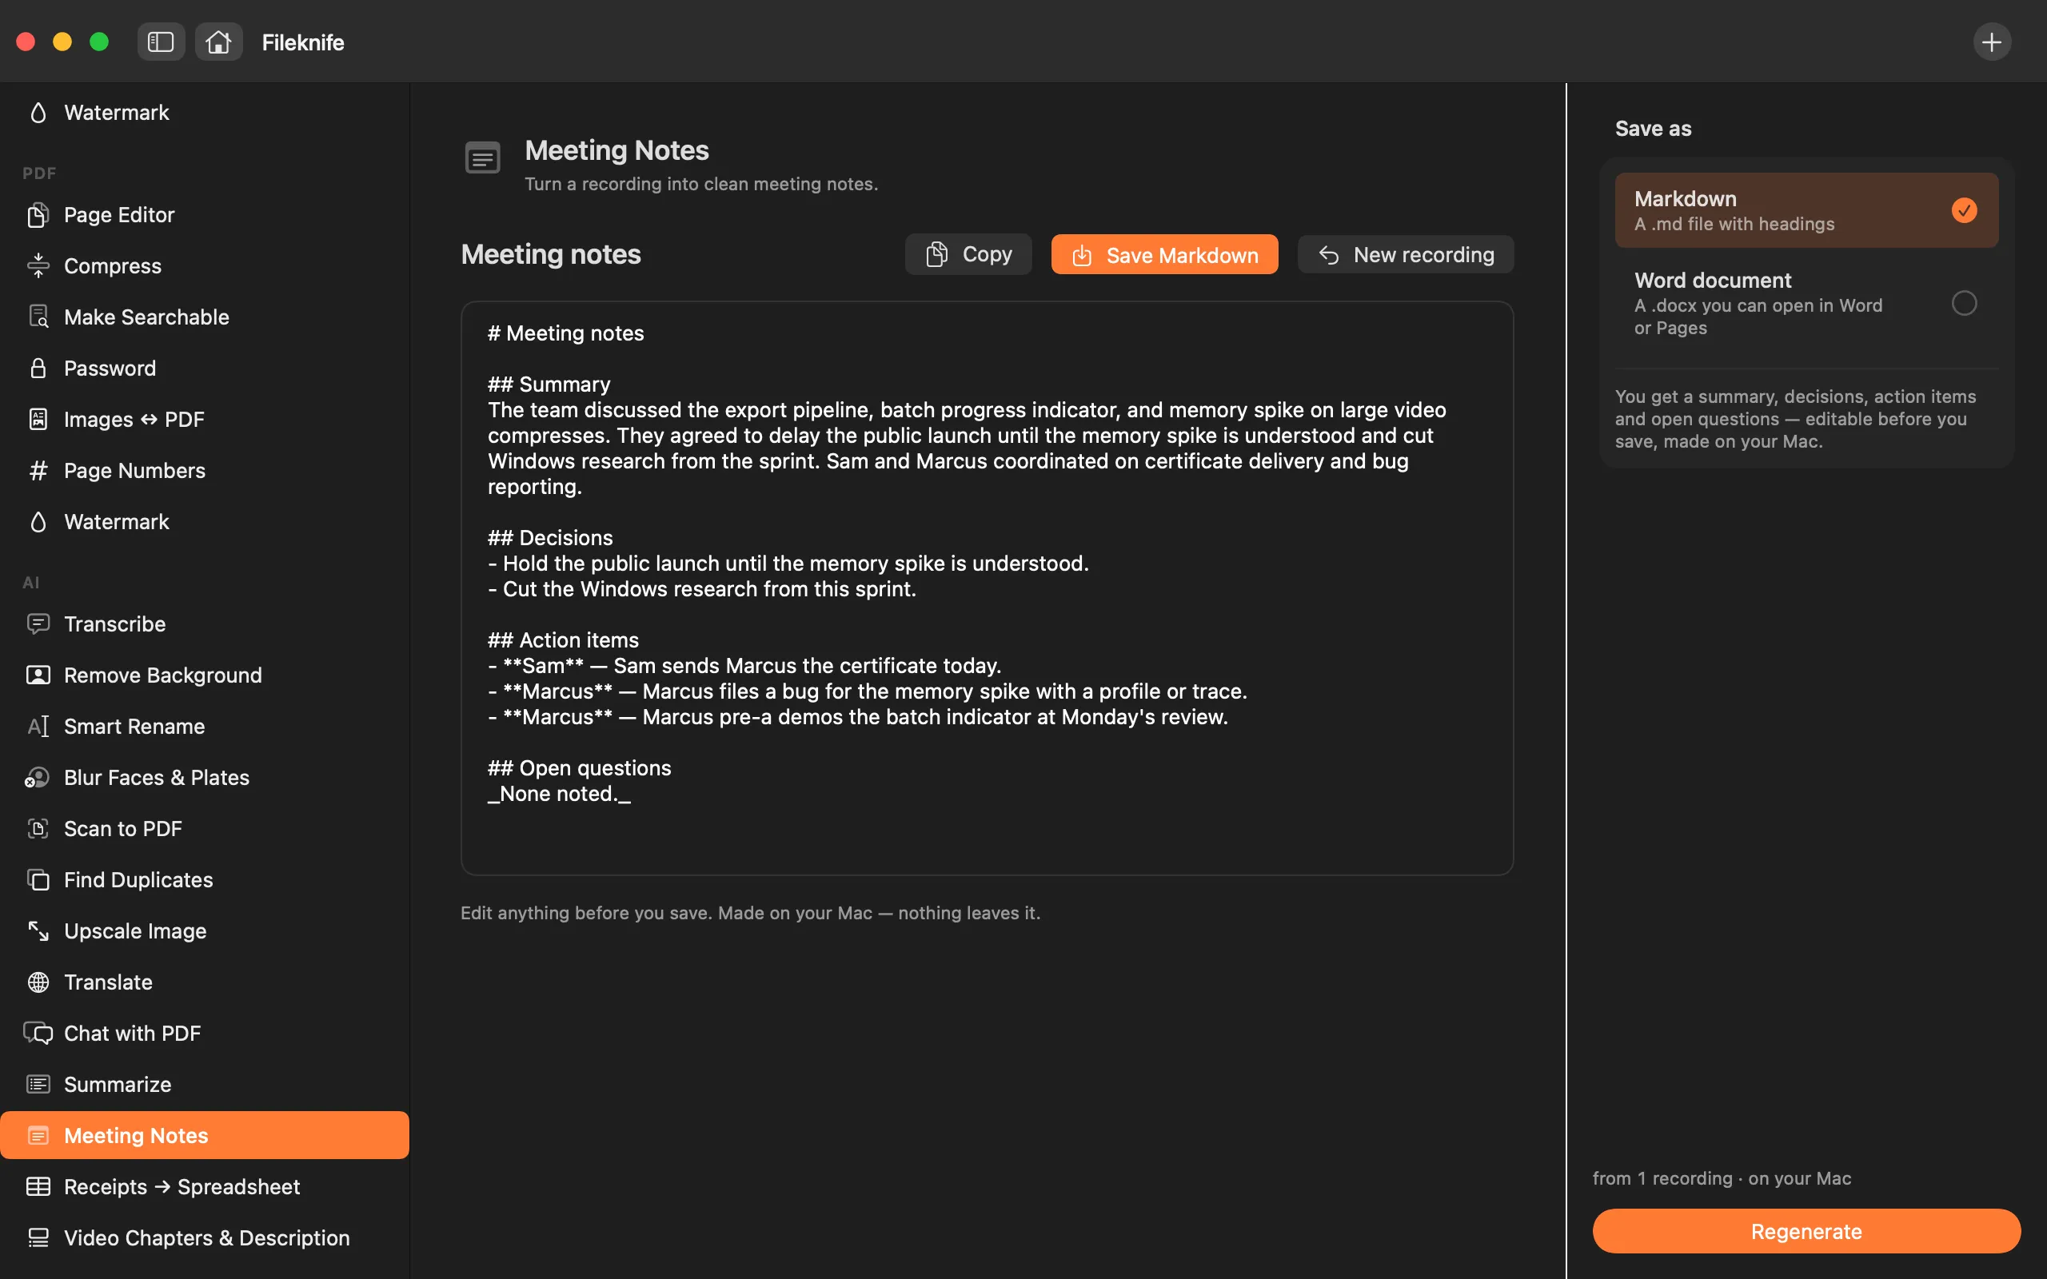Click the "## Action items" heading
The width and height of the screenshot is (2047, 1279).
tap(562, 640)
